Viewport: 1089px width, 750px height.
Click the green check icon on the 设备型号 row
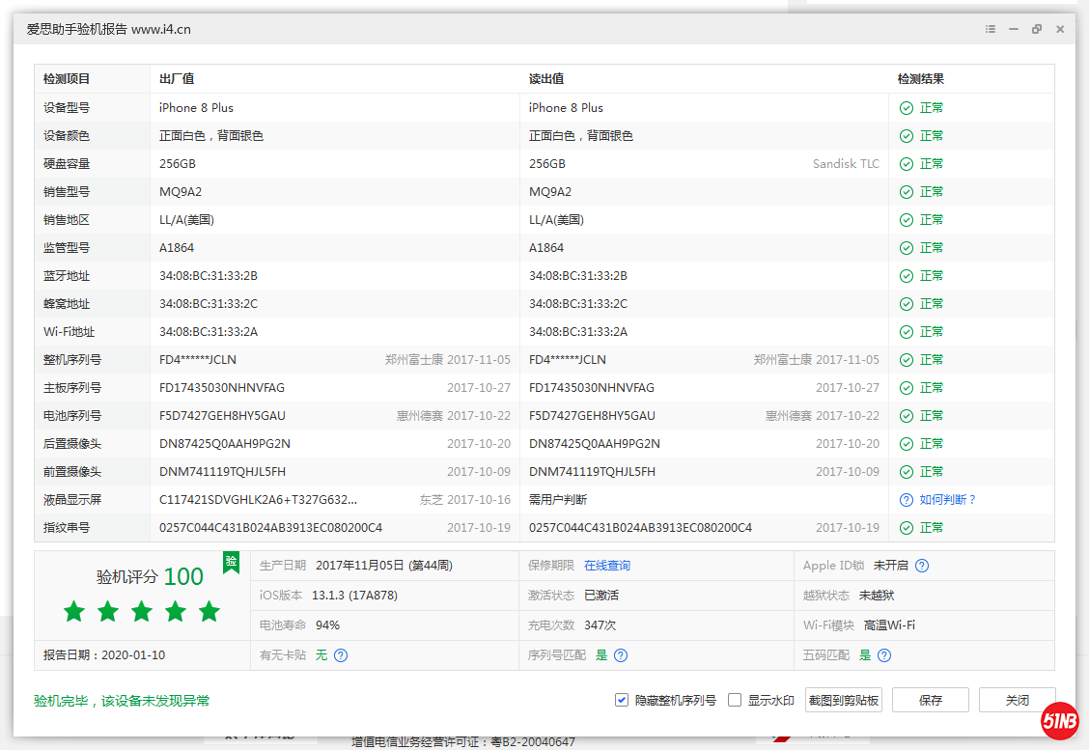(906, 107)
